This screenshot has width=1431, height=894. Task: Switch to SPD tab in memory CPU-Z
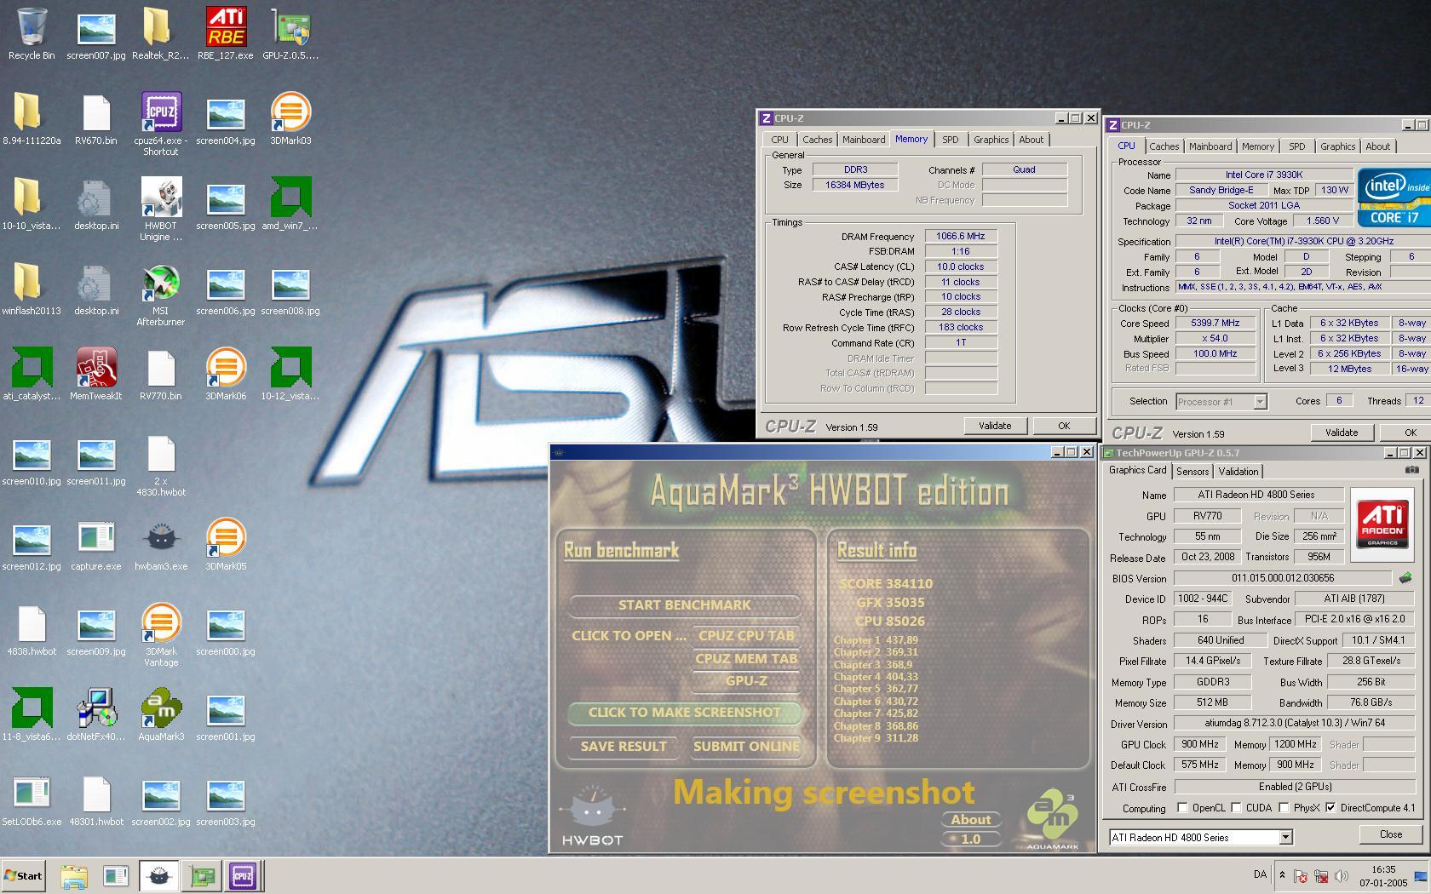[951, 140]
